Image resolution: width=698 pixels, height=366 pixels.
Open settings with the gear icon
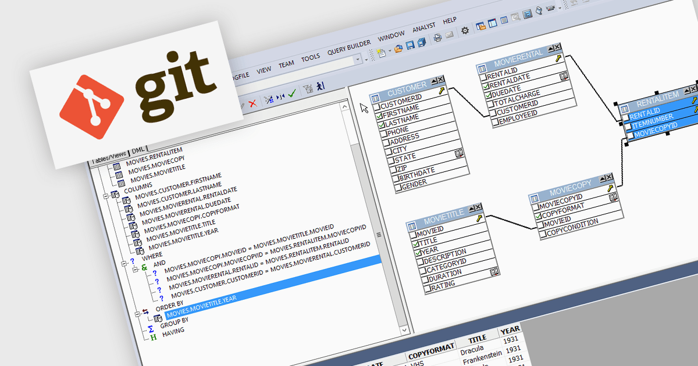coord(465,31)
